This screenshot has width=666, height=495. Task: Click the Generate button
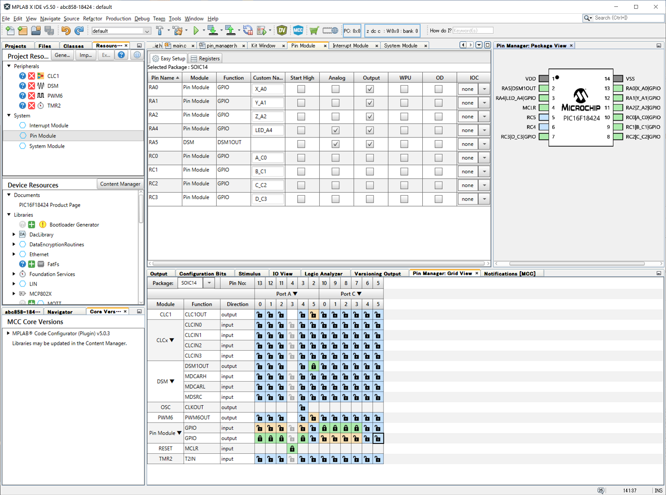click(62, 55)
